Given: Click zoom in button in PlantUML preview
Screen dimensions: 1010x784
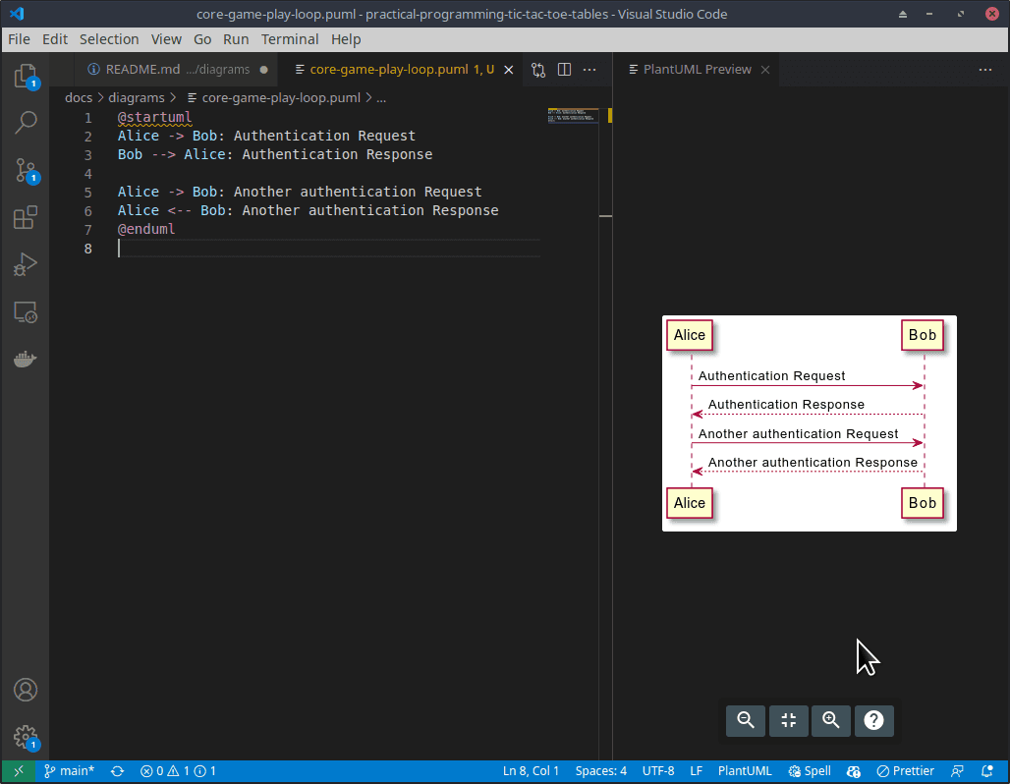Looking at the screenshot, I should tap(831, 720).
